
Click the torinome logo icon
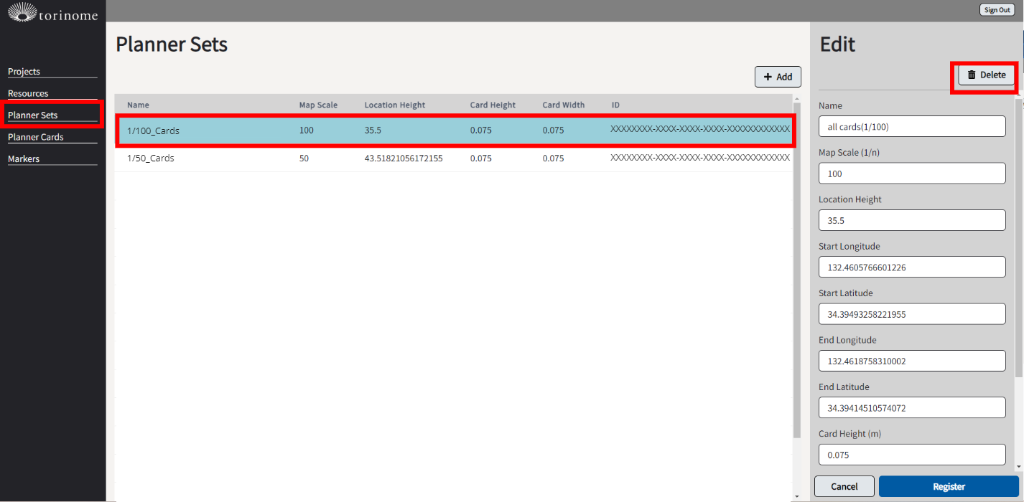click(x=22, y=11)
